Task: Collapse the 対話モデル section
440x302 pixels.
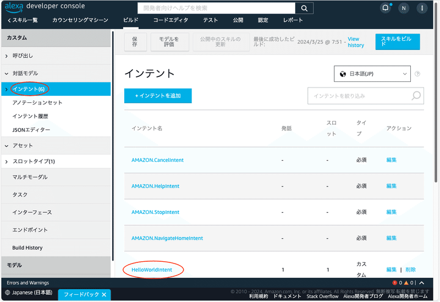Action: pos(7,74)
